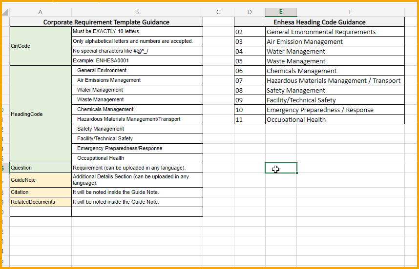Viewport: 419px width, 269px height.
Task: Select the QnCode merged green cell
Action: tap(41, 46)
